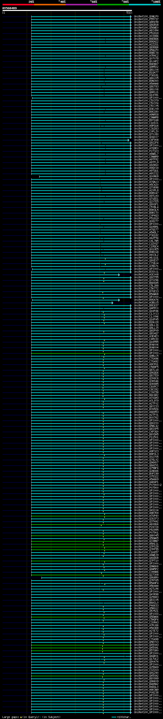Open hit UniRef100_P55737
The width and height of the screenshot is (163, 719).
coord(146,19)
